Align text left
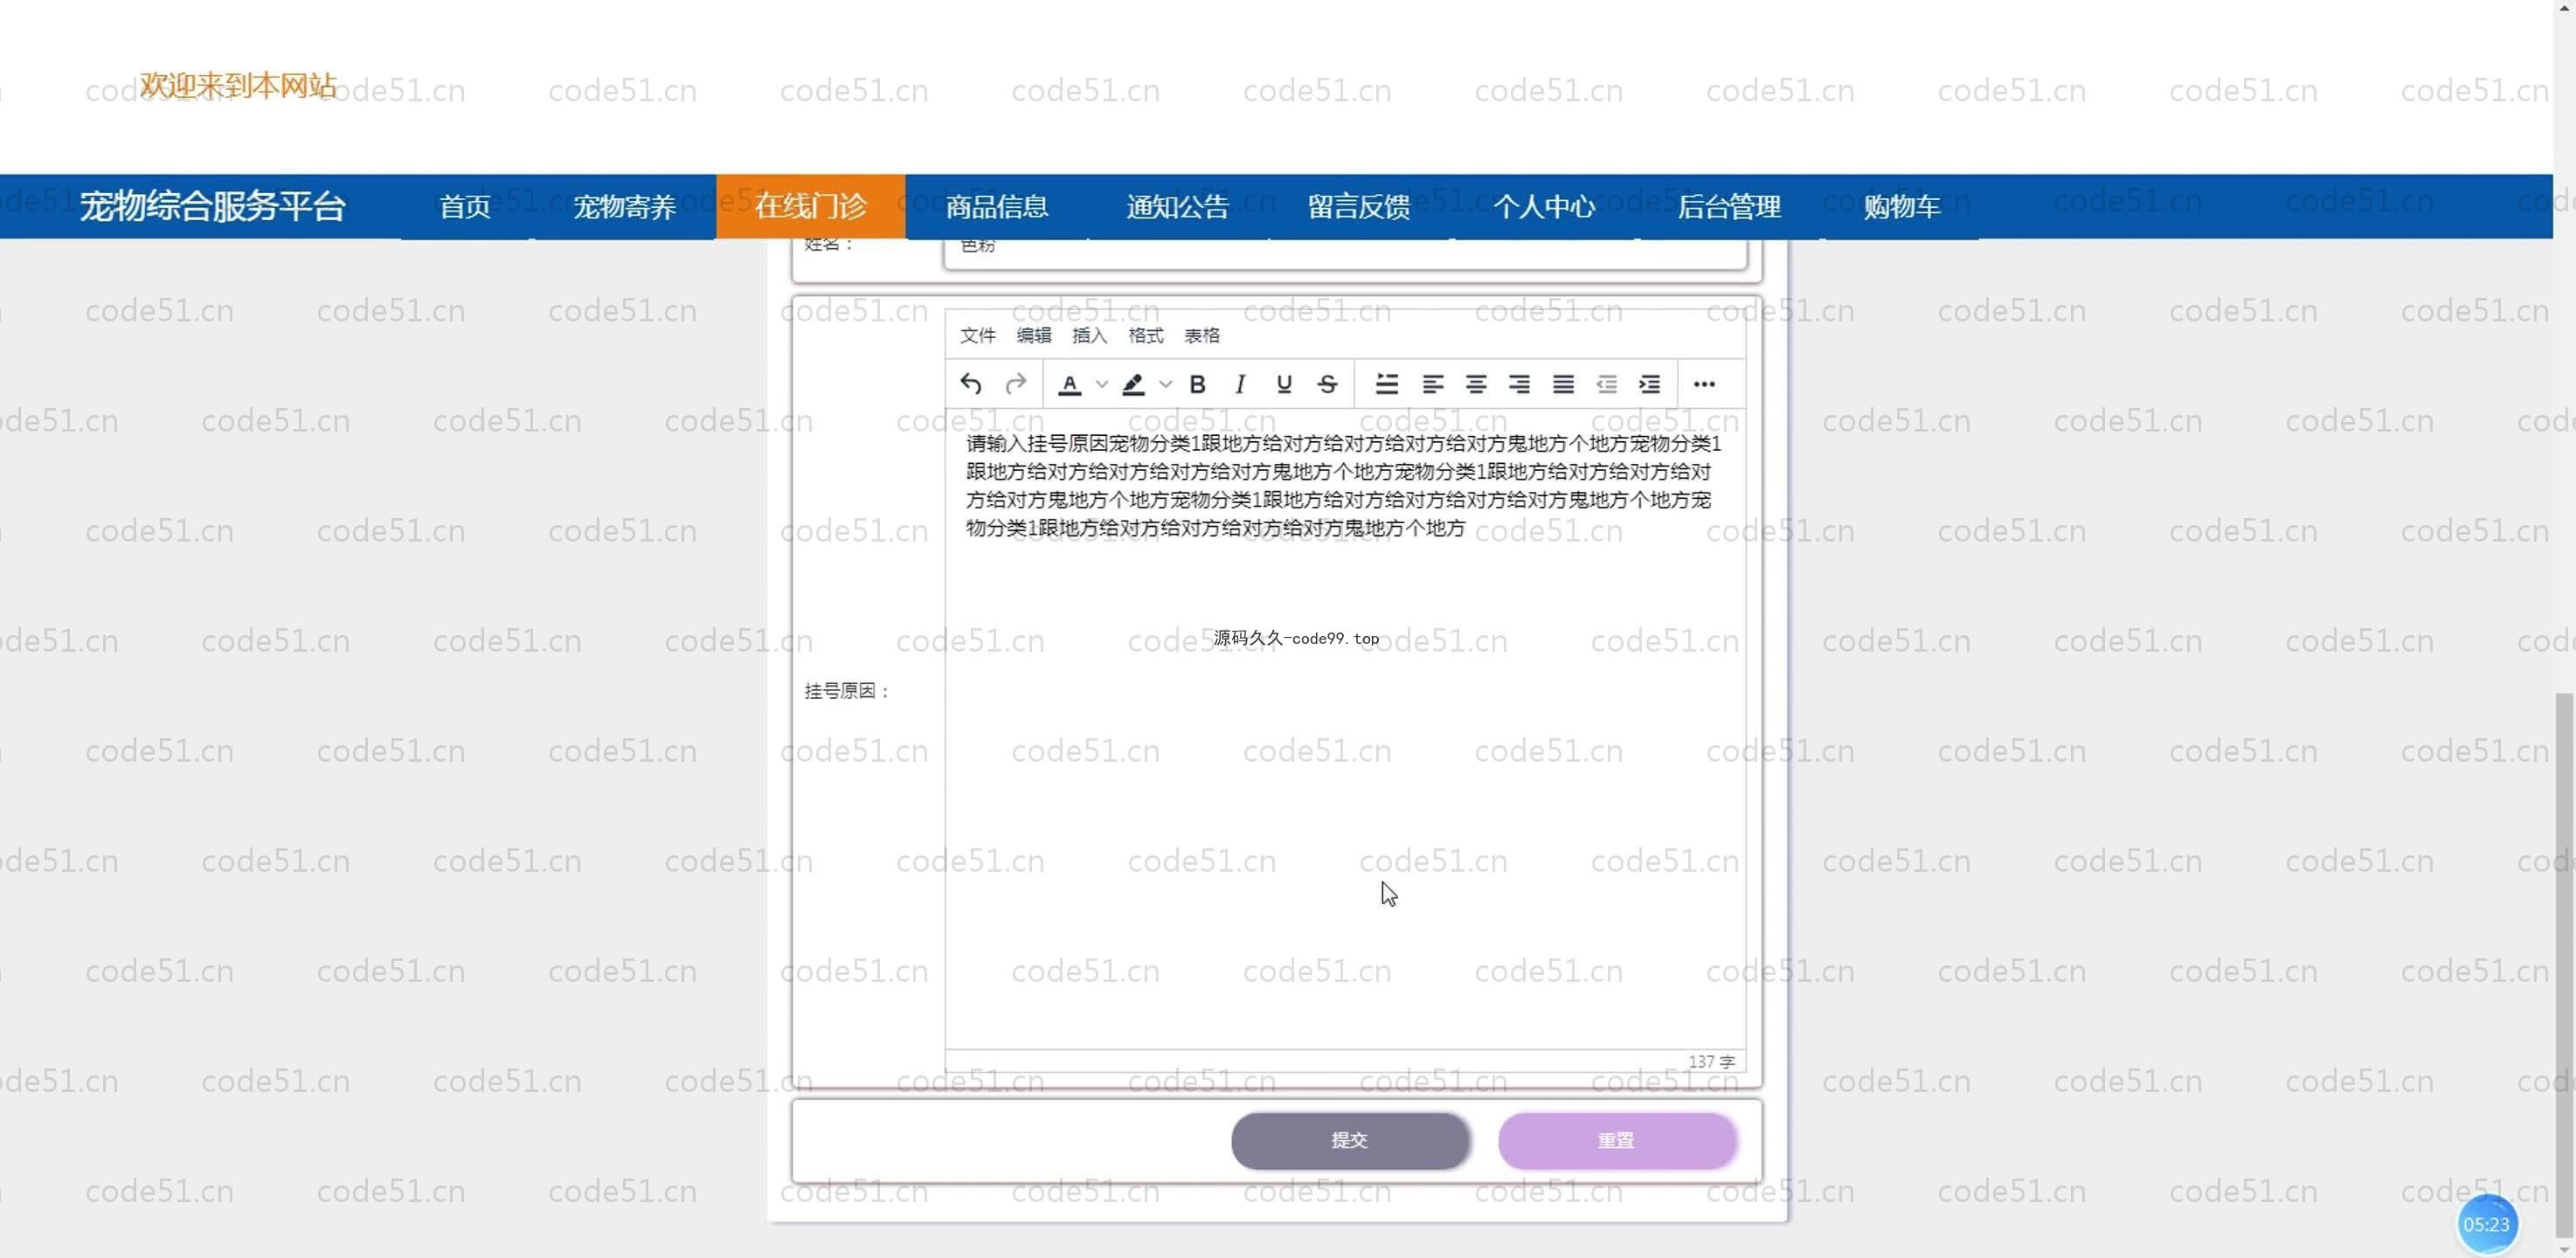 (x=1432, y=384)
